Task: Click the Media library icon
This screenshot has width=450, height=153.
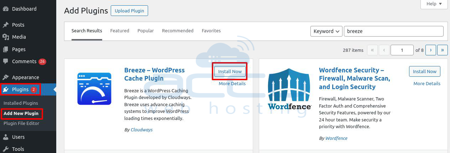Action: (x=6, y=37)
